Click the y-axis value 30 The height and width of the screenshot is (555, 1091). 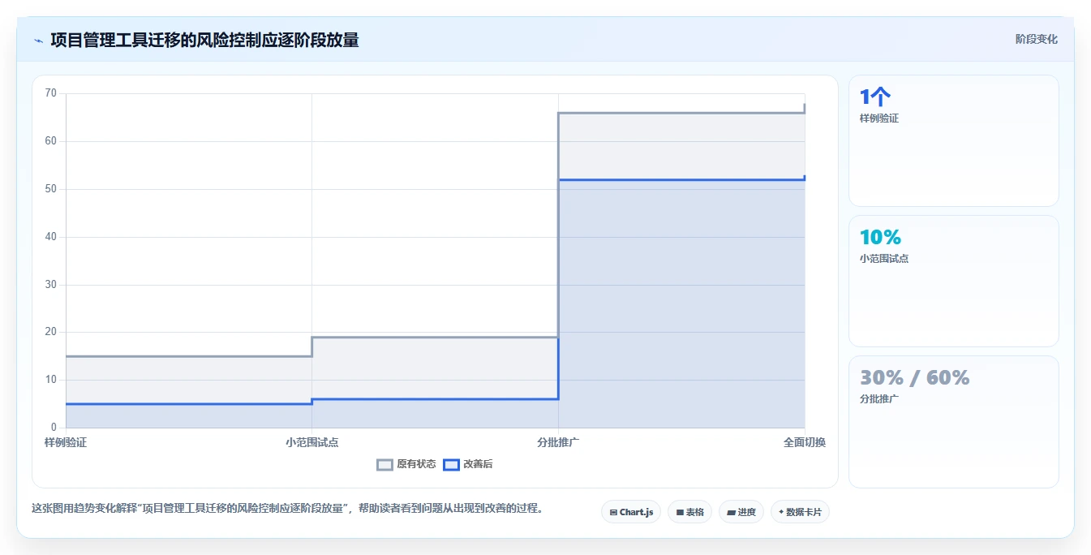pos(51,285)
